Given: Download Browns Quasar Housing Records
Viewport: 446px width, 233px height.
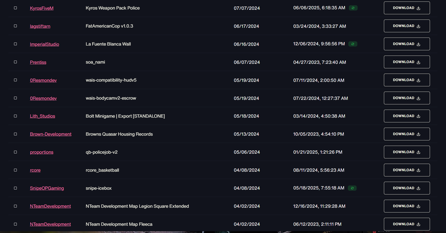Looking at the screenshot, I should pyautogui.click(x=407, y=134).
